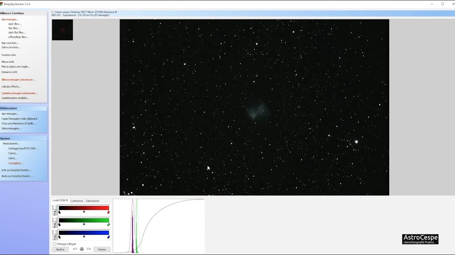The image size is (455, 255).
Task: Select the blue channel midtone slider marker
Action: pyautogui.click(x=84, y=236)
